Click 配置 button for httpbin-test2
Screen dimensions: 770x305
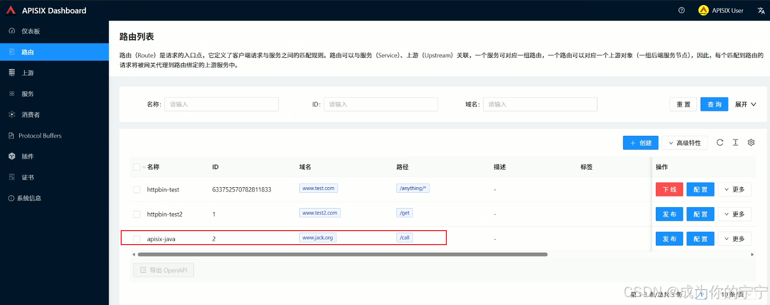click(700, 214)
